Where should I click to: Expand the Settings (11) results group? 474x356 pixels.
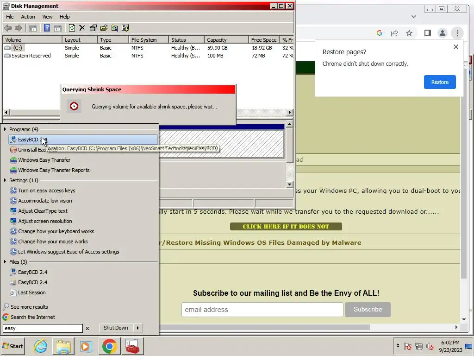tap(5, 180)
